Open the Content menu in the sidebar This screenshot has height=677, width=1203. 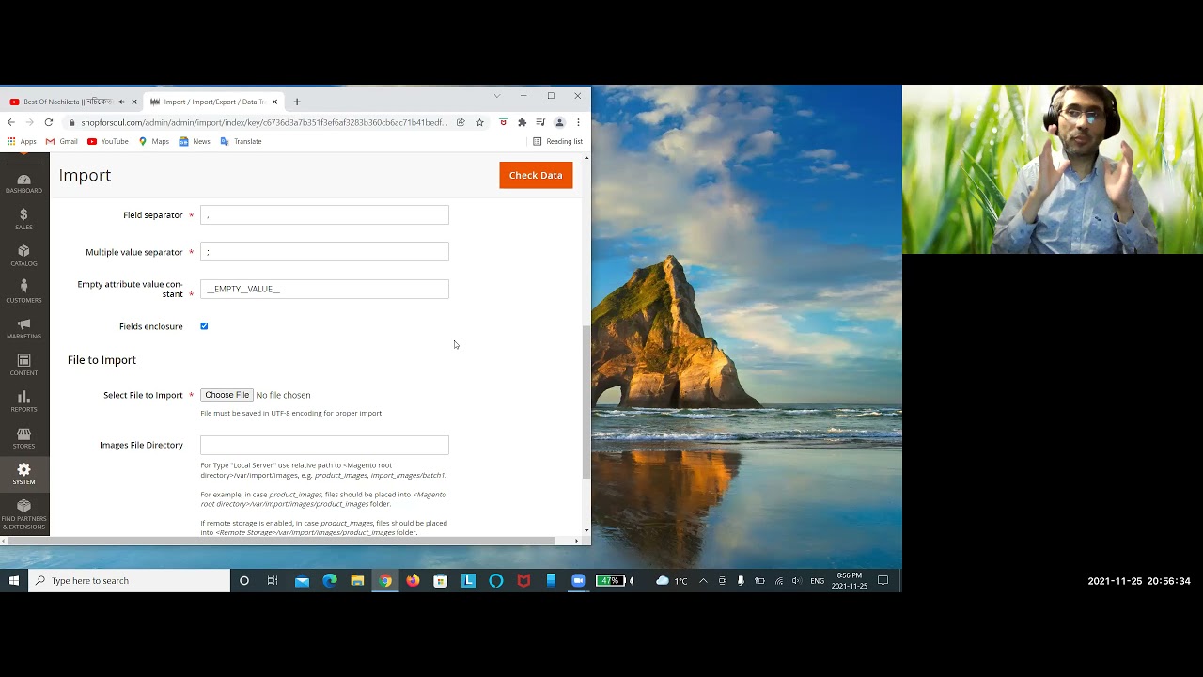pos(23,365)
